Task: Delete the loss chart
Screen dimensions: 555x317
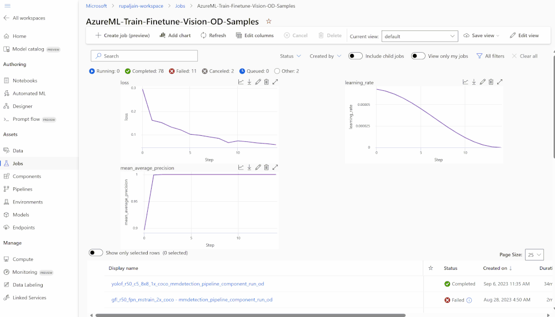Action: 267,82
